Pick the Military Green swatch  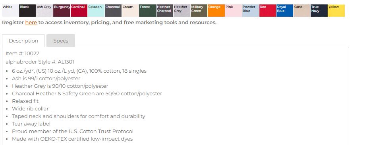199,10
